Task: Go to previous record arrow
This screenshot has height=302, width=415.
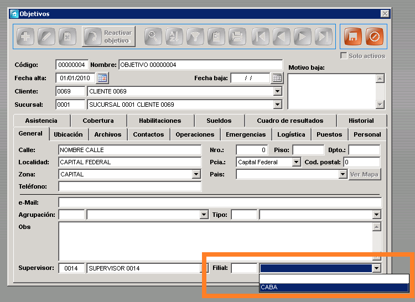Action: pos(282,37)
